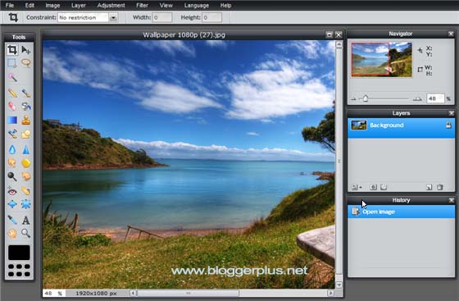This screenshot has width=459, height=301.
Task: Click vertical scrollbar up arrow
Action: tap(339, 45)
